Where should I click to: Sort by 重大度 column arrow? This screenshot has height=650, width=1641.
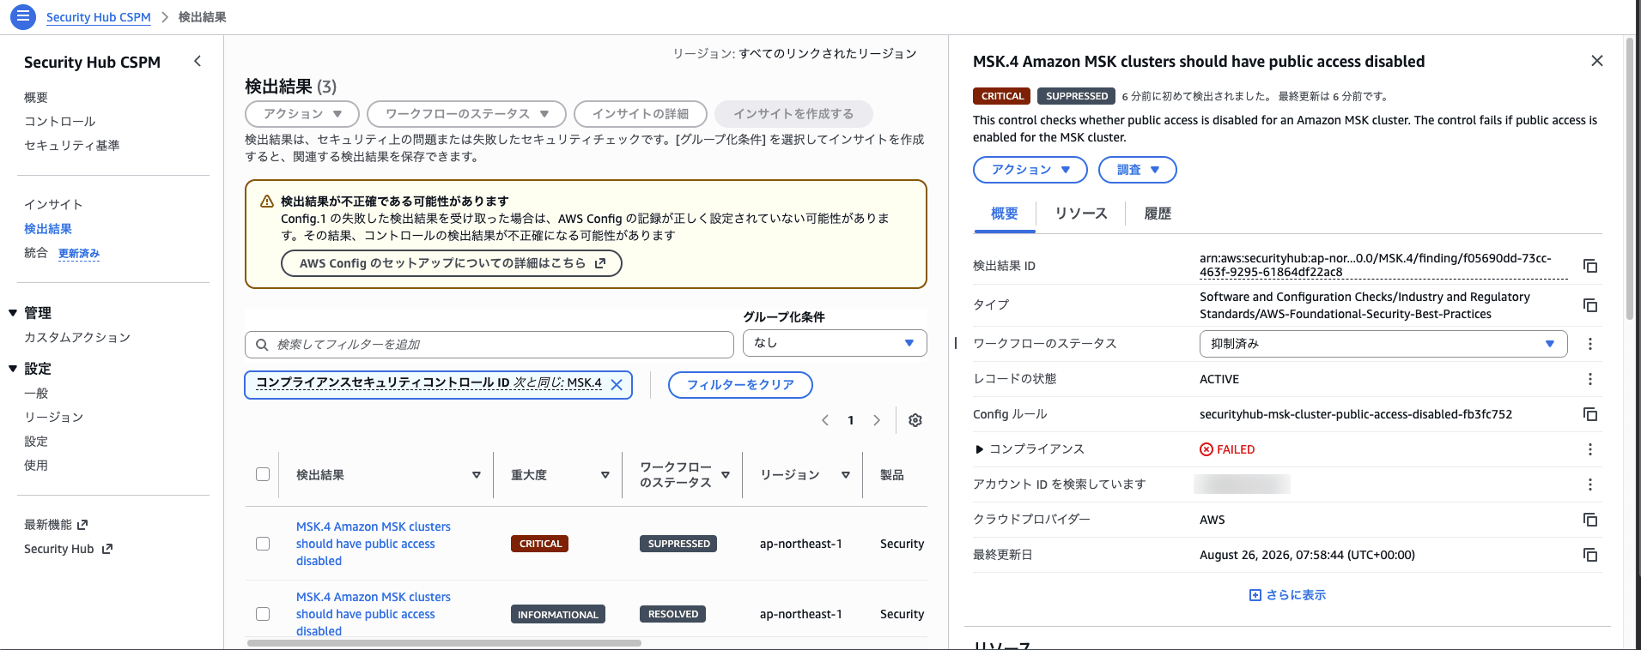click(x=605, y=475)
